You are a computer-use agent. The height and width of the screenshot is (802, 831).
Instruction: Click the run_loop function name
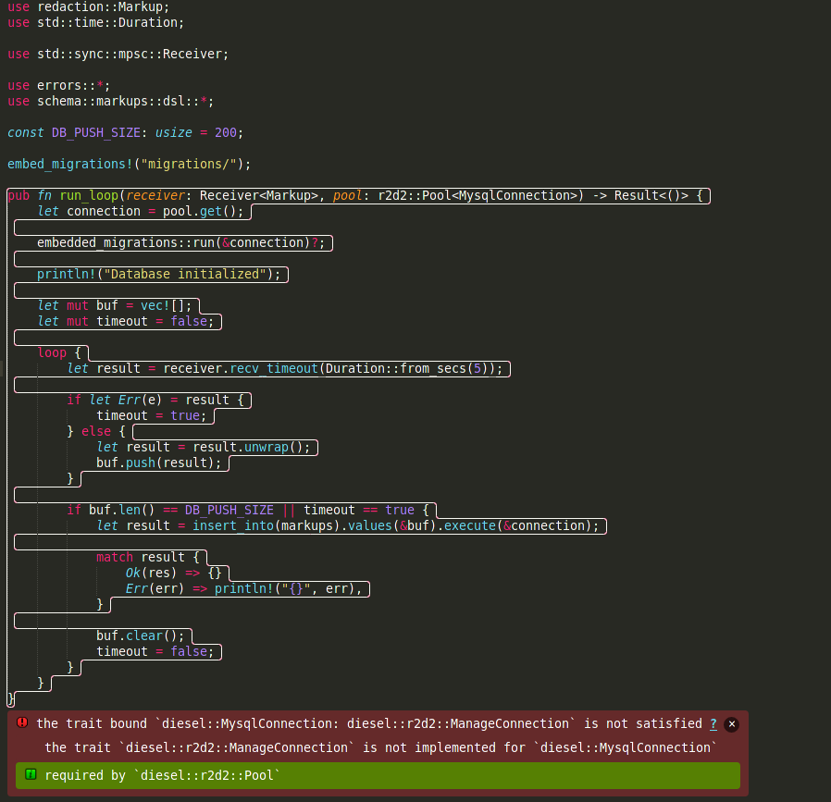(x=89, y=195)
